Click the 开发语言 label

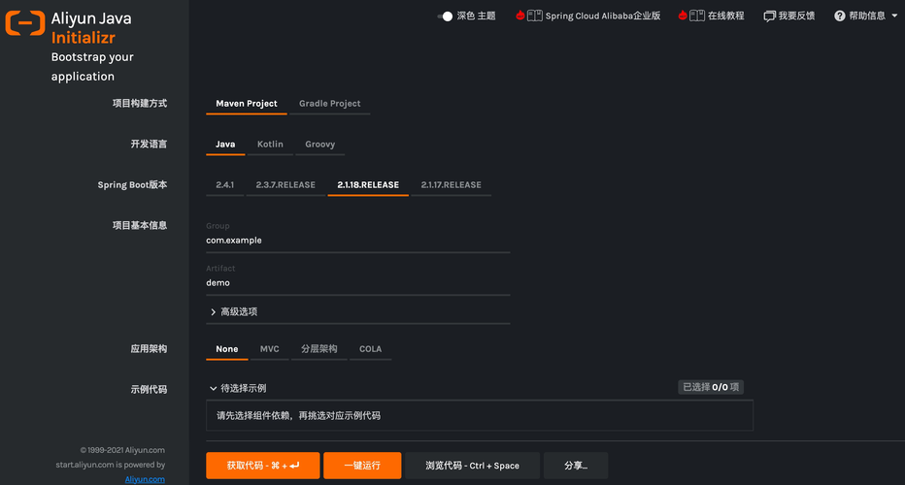point(149,145)
